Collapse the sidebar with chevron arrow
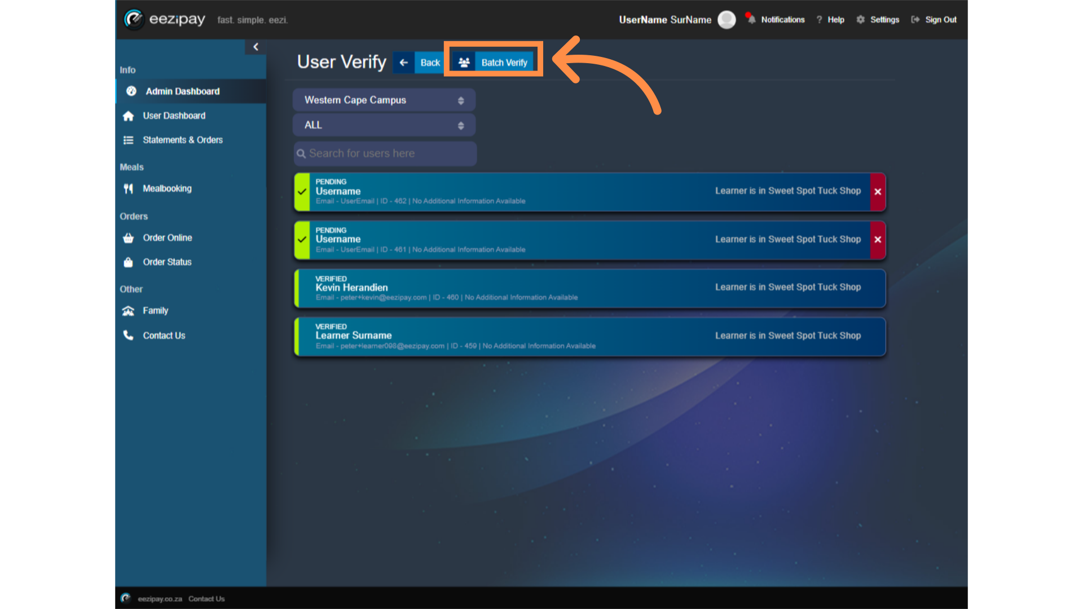 [256, 47]
